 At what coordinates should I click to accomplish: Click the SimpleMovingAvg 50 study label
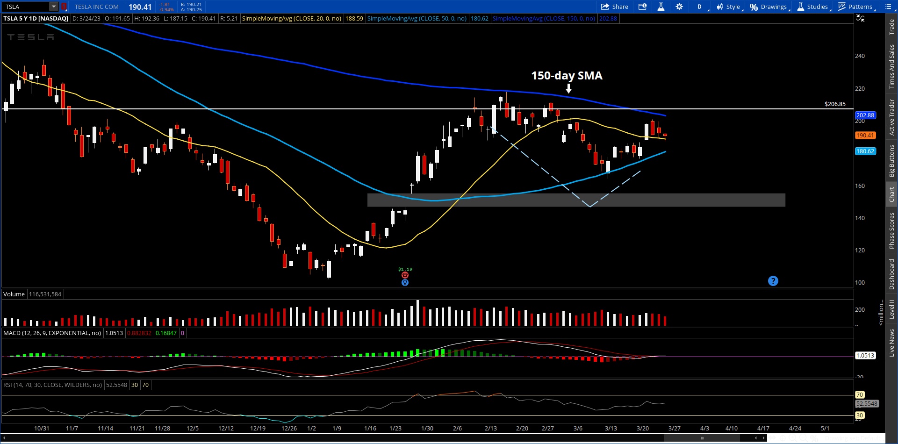(x=417, y=19)
